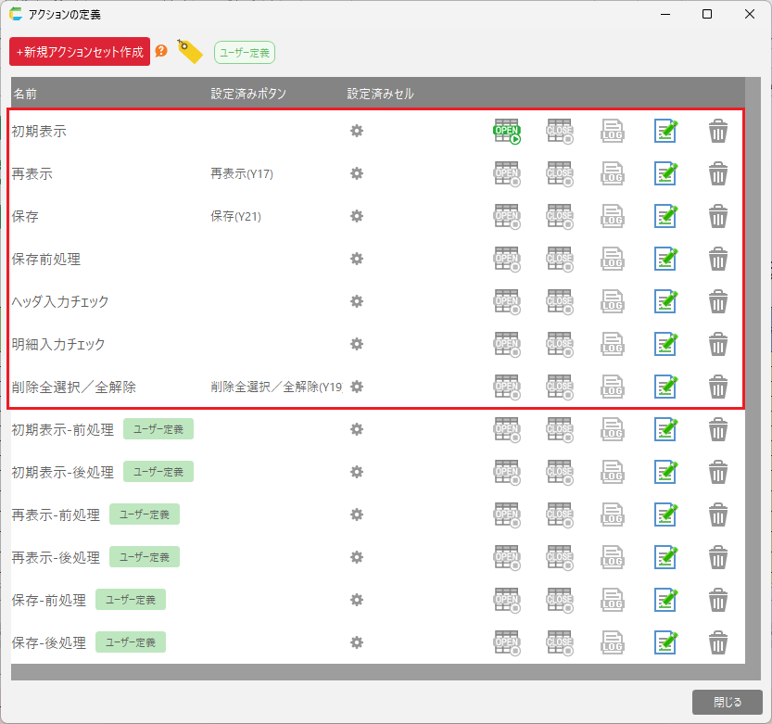Click the 名前 column header
Image resolution: width=772 pixels, height=724 pixels.
point(25,94)
